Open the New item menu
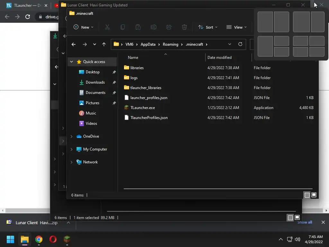Viewport: 329px width, 247px height. point(83,27)
